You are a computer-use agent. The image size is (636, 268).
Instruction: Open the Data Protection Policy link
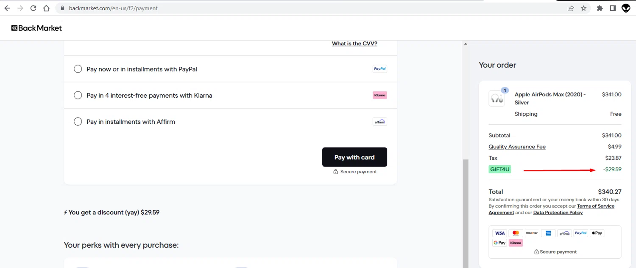pos(558,213)
